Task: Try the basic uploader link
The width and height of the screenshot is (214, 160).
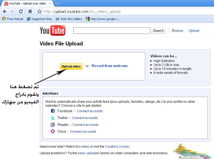Action: [x=89, y=153]
